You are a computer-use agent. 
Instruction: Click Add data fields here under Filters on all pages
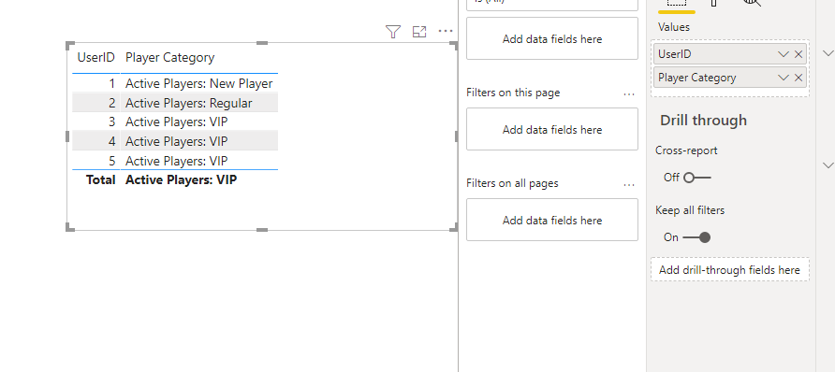pos(552,220)
